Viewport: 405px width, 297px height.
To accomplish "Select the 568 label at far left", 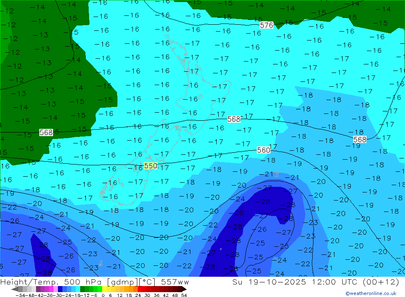I will [x=46, y=132].
